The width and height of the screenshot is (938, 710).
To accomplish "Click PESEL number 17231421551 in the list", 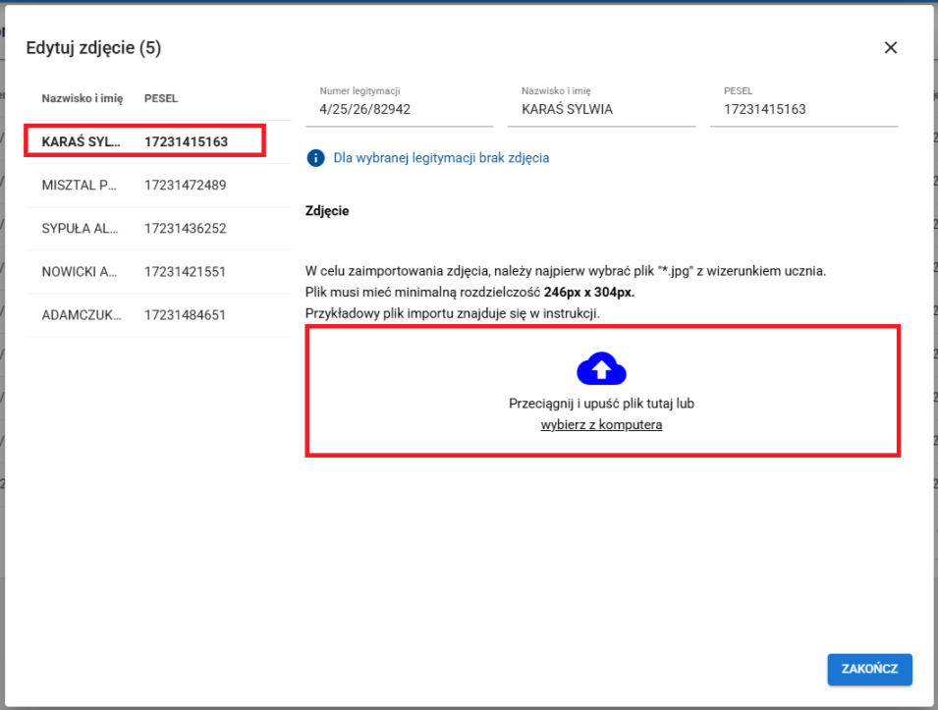I will point(186,271).
